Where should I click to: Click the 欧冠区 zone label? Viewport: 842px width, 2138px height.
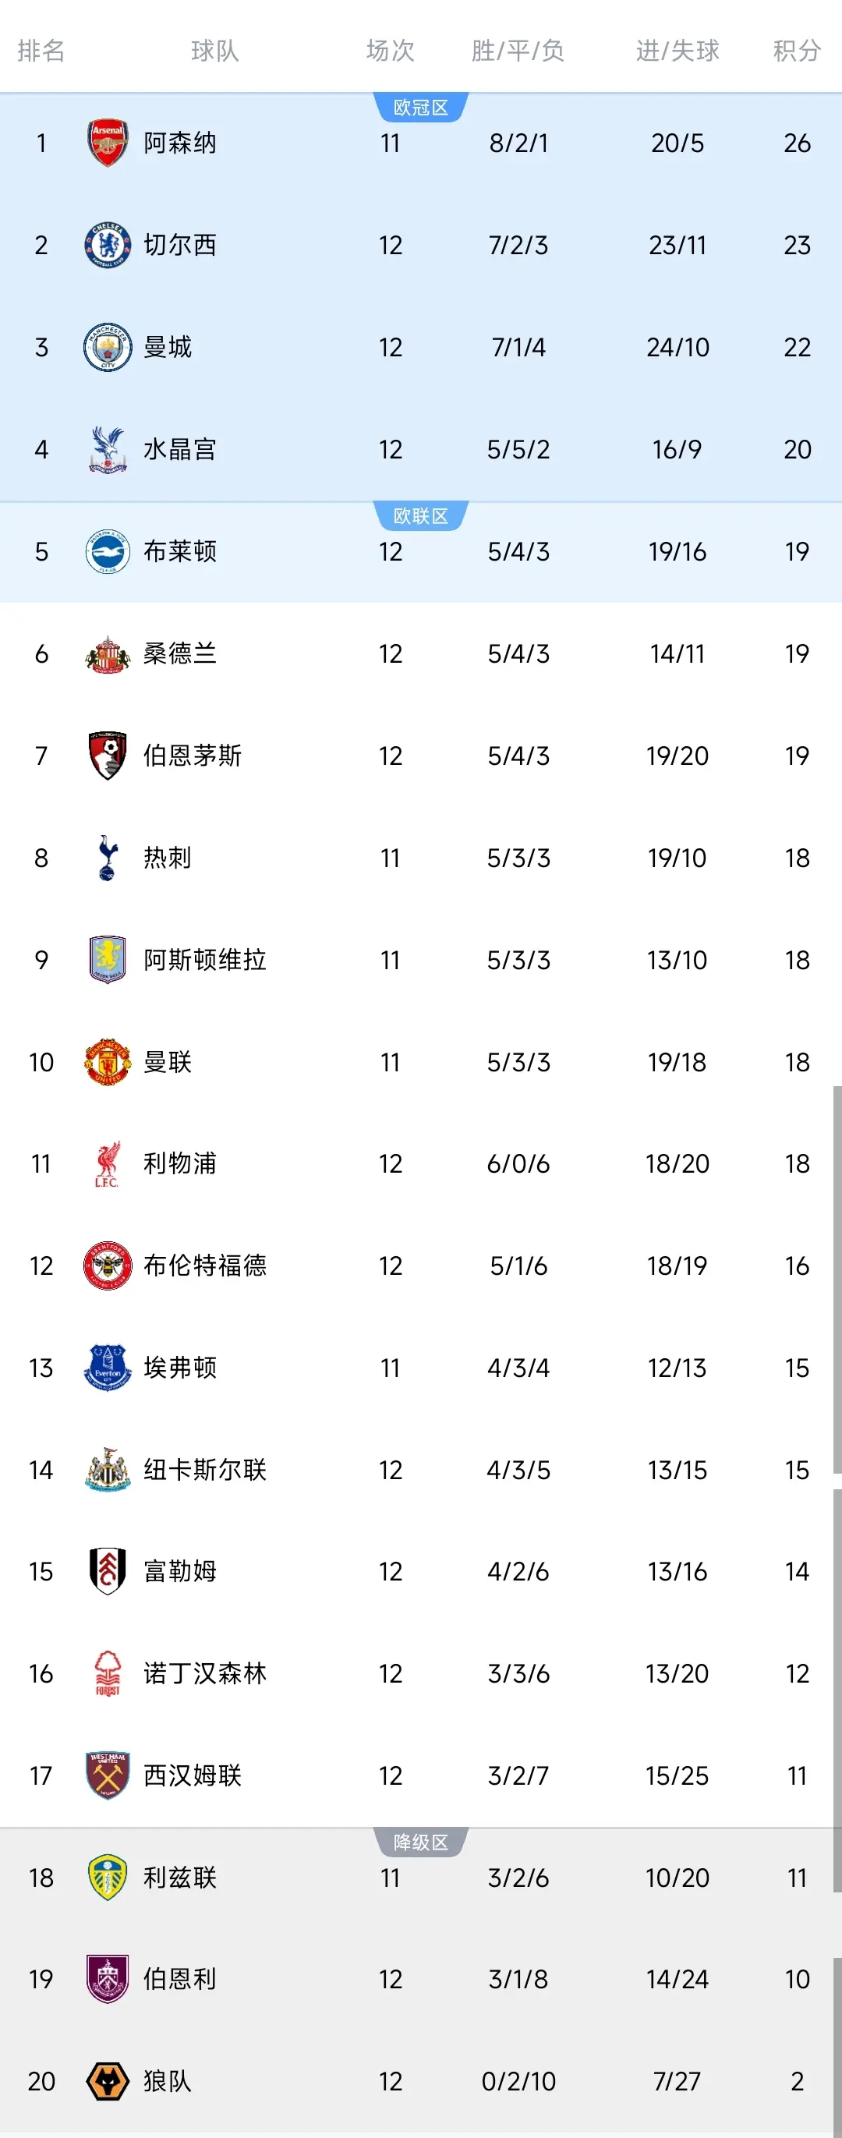[420, 108]
